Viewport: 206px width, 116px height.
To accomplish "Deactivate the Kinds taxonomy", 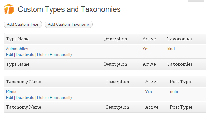I will pyautogui.click(x=25, y=98).
